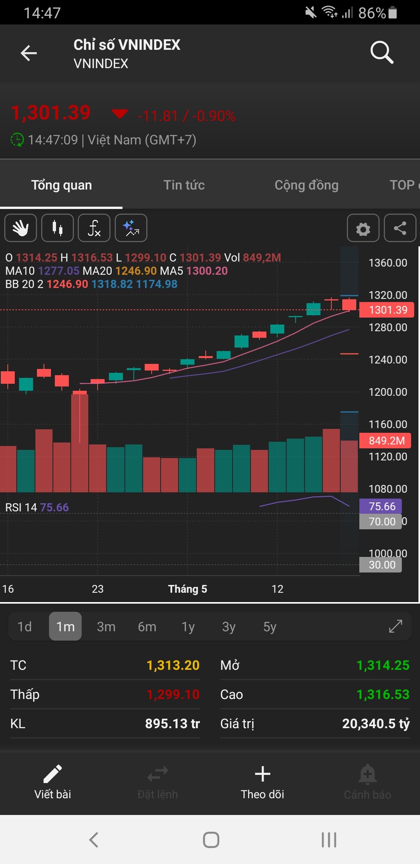
Task: Tap the 1301.39 price label on axis
Action: 386,310
